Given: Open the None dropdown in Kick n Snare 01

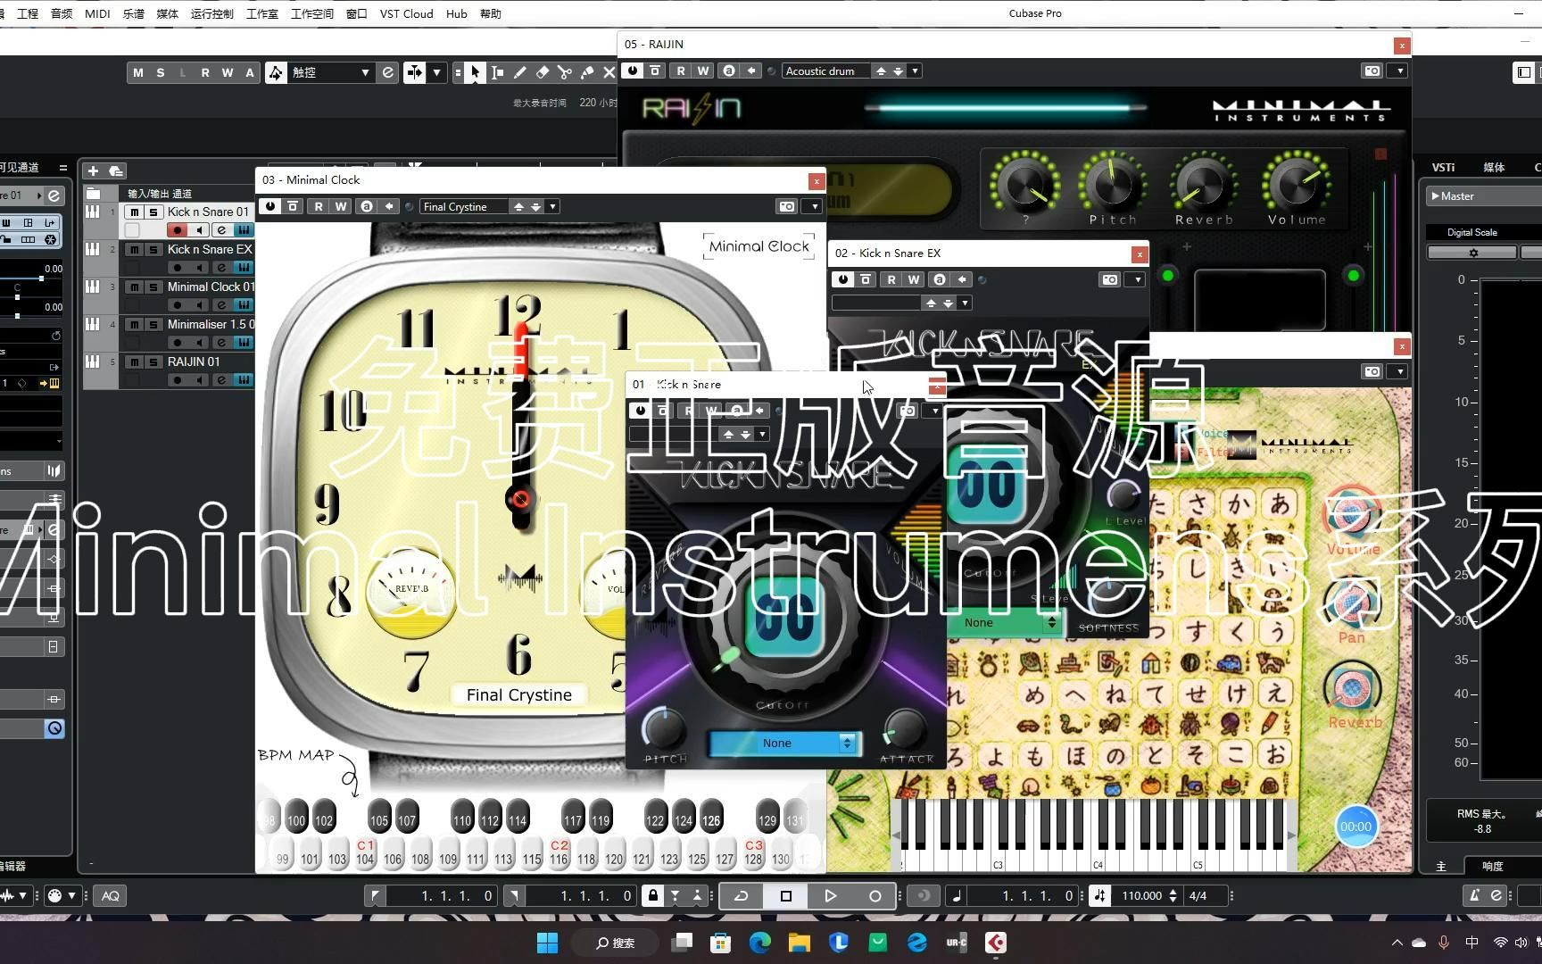Looking at the screenshot, I should pyautogui.click(x=783, y=743).
